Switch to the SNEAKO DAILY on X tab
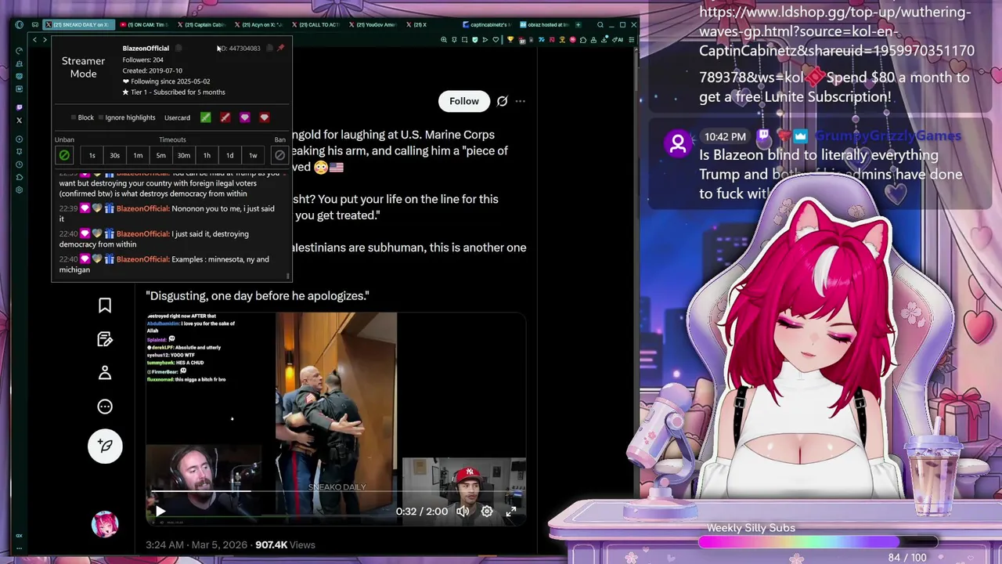The height and width of the screenshot is (564, 1002). pos(78,25)
